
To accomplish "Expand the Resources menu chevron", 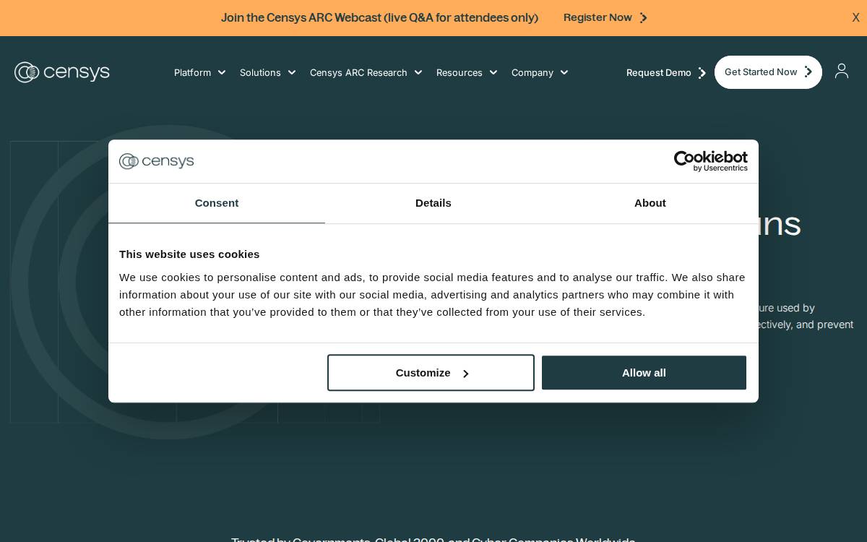I will 493,72.
